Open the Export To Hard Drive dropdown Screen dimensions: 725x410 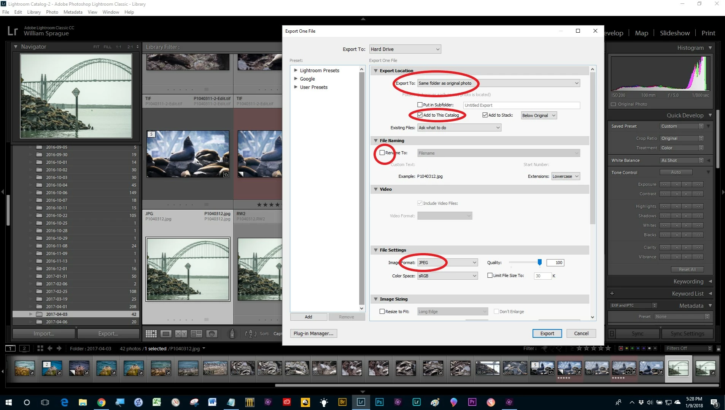tap(405, 49)
